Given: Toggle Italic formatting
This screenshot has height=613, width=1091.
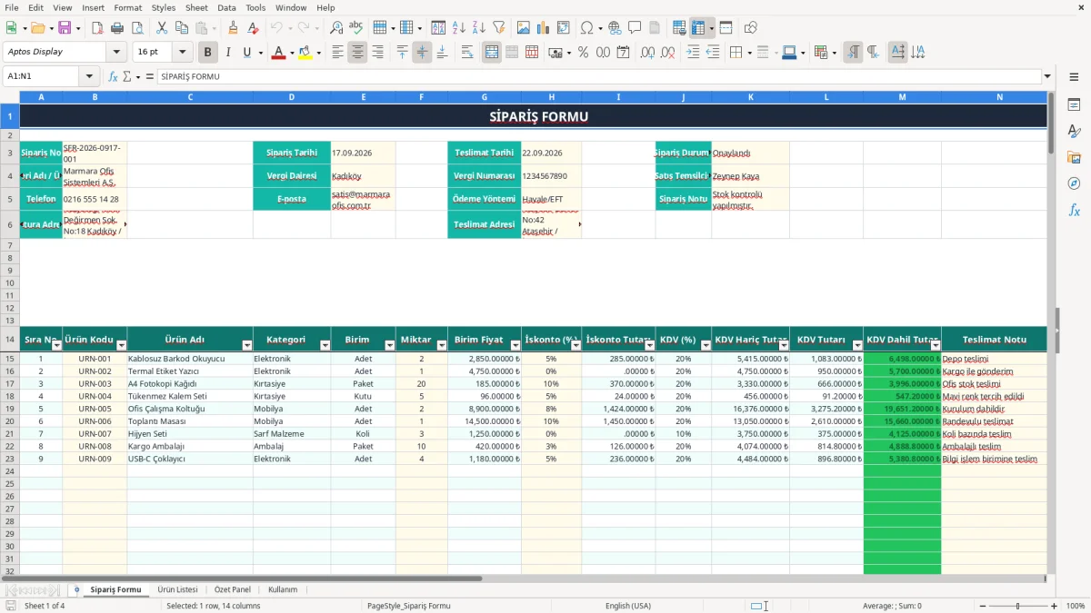Looking at the screenshot, I should tap(228, 53).
